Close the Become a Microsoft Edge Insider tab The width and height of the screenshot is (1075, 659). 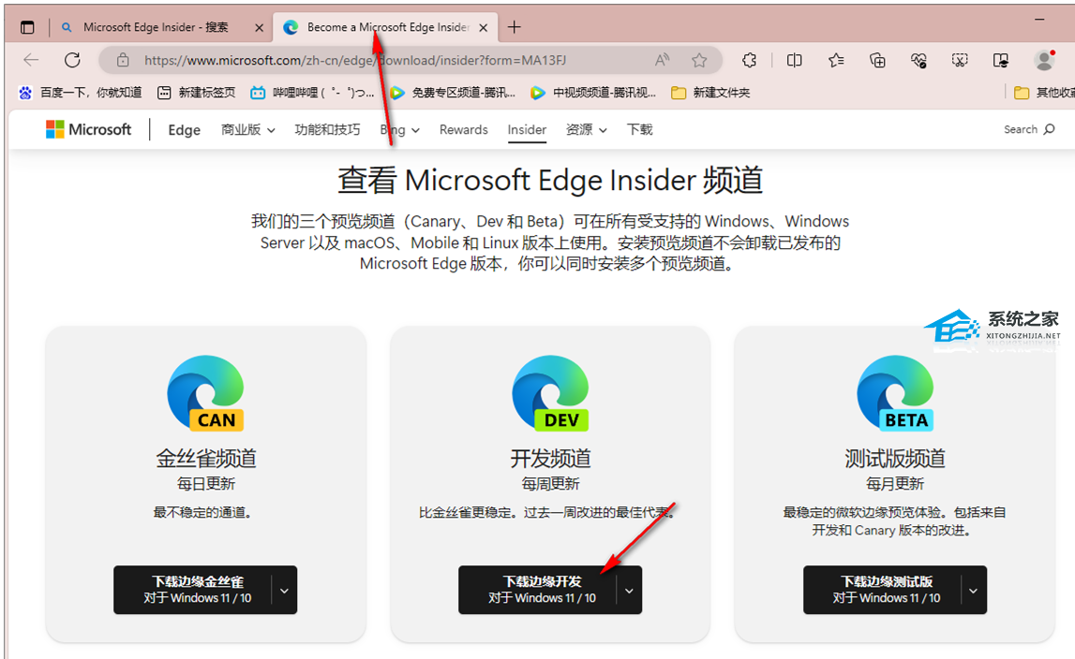[484, 28]
